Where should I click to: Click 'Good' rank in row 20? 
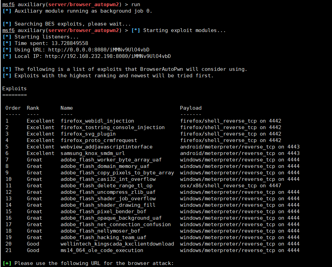click(x=33, y=244)
